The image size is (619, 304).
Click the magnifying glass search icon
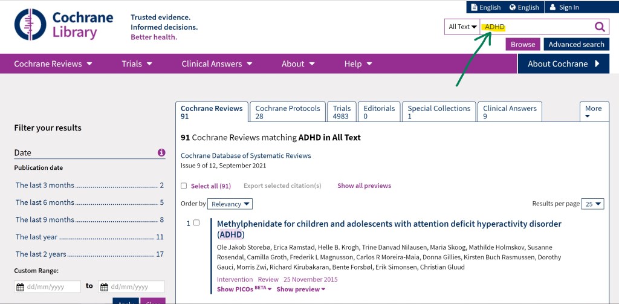599,27
